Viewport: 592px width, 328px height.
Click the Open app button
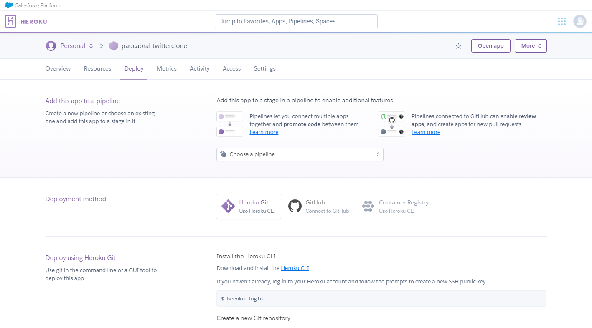pos(491,46)
